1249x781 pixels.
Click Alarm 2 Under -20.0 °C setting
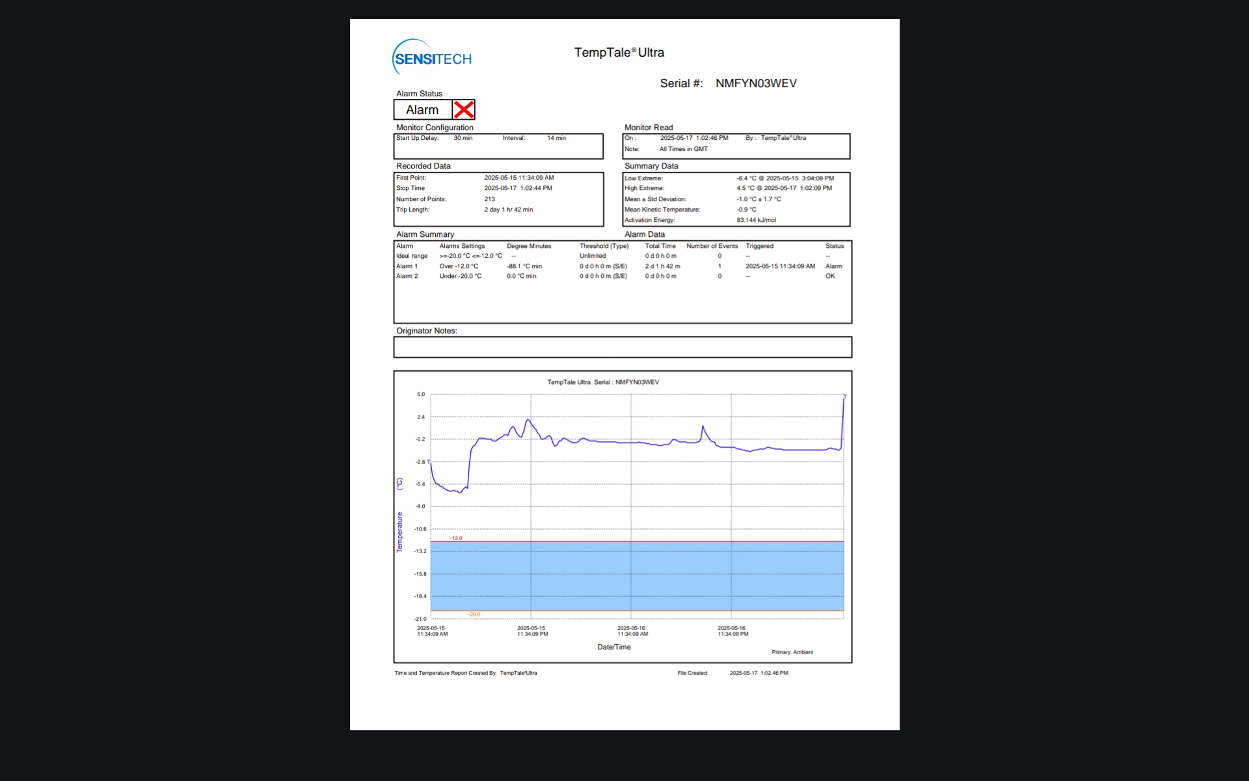[461, 276]
